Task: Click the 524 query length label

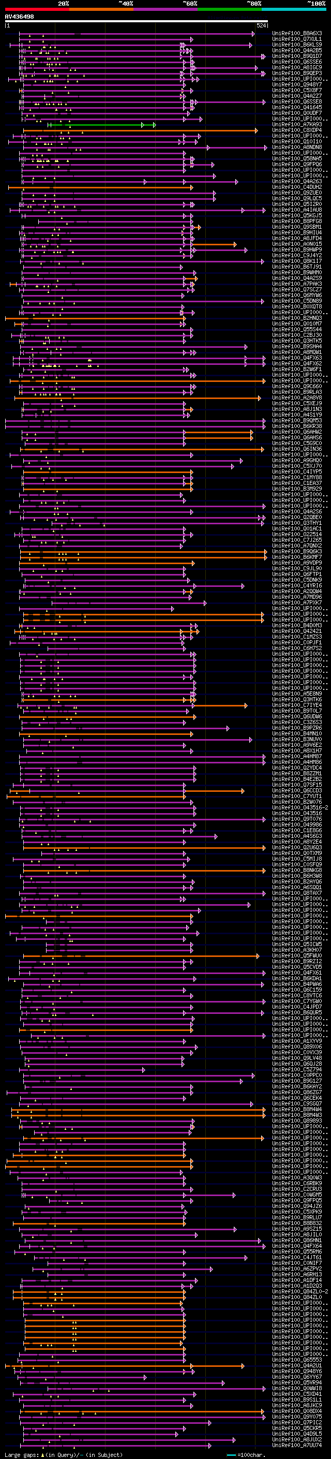Action: click(x=261, y=25)
